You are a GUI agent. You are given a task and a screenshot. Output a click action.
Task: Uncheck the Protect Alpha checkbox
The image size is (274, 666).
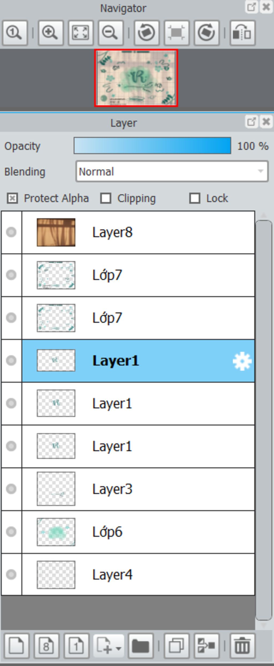pos(12,198)
